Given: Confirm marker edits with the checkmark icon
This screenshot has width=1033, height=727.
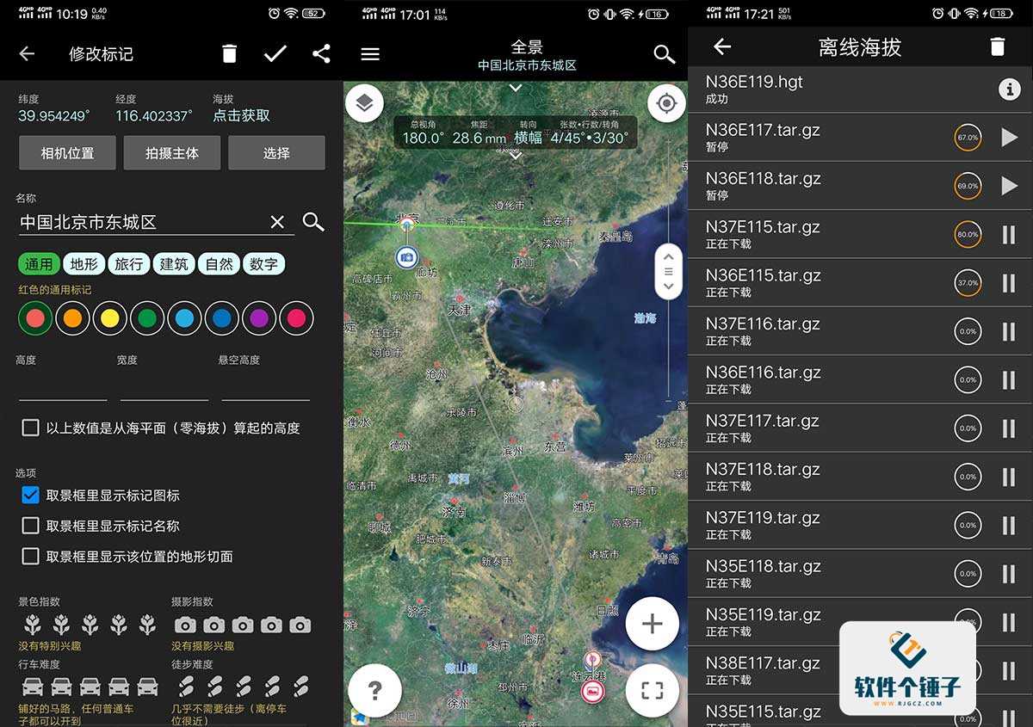Looking at the screenshot, I should coord(275,53).
